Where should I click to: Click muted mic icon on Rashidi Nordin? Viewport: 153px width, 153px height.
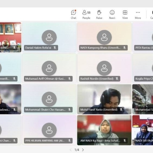pos(117,79)
